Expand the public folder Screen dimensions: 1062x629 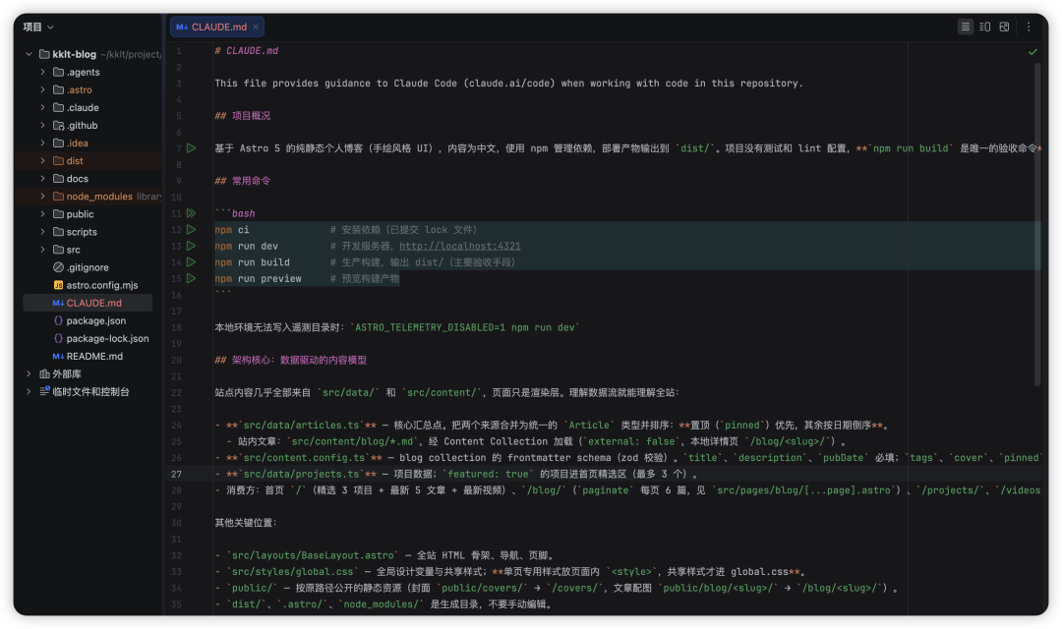coord(42,214)
